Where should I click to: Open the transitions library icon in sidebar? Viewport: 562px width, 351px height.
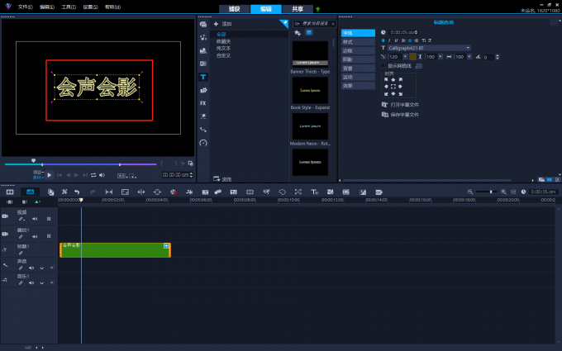tap(203, 64)
